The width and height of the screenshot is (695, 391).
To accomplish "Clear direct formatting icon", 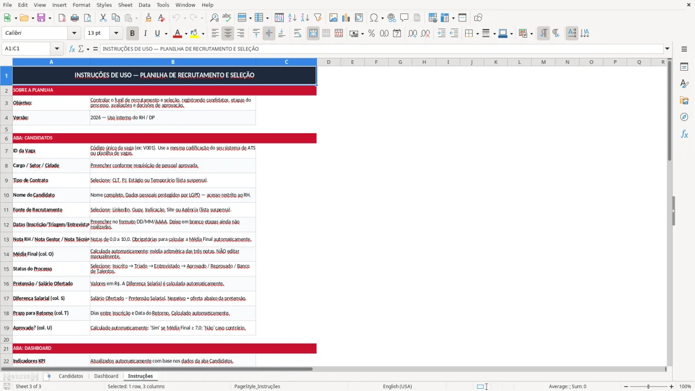I will (x=162, y=18).
